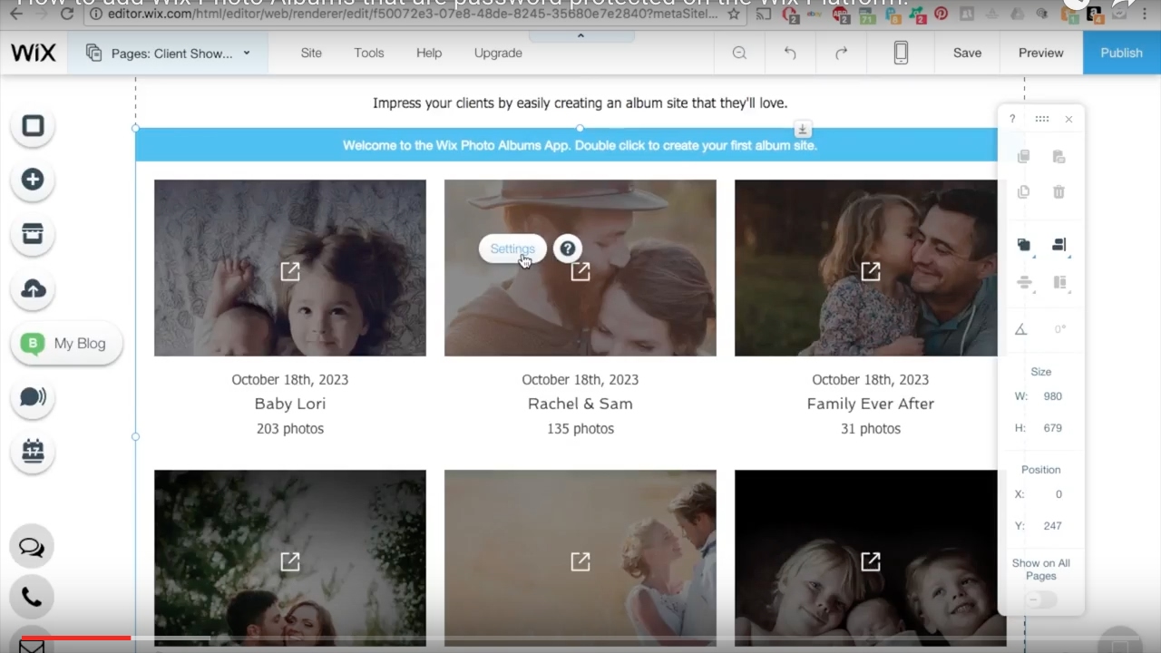The height and width of the screenshot is (653, 1161).
Task: Open the Arrange layers dropdown icon
Action: 1024,245
